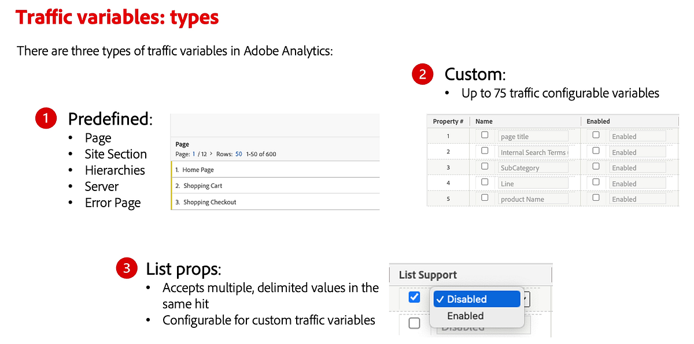Check the checkbox next to "Line"

[485, 182]
